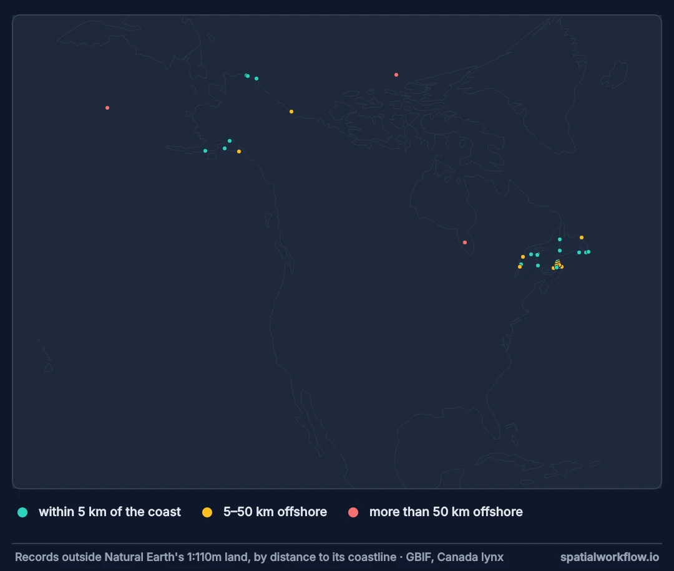The width and height of the screenshot is (674, 571).
Task: Select the "more than 50 km offshore" legend label
Action: 446,512
